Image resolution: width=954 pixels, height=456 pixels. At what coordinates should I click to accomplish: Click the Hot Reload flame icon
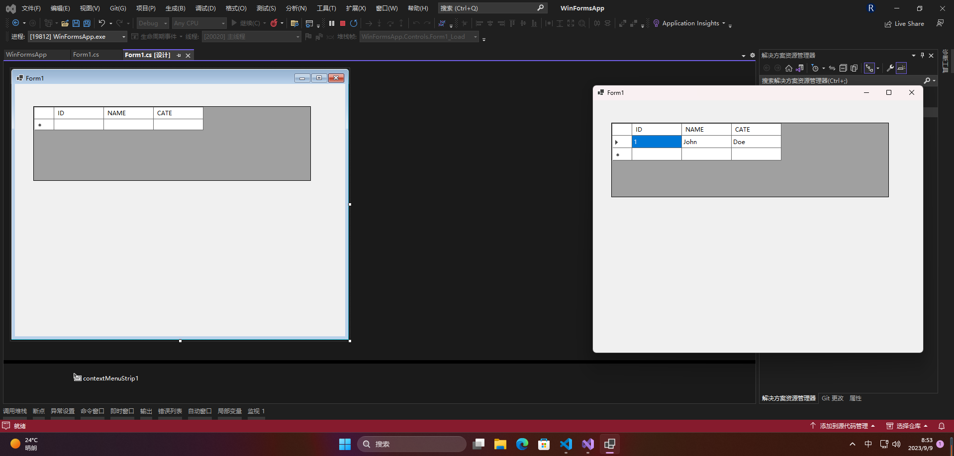[274, 23]
